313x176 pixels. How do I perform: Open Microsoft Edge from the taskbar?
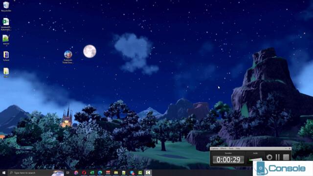tap(100, 173)
